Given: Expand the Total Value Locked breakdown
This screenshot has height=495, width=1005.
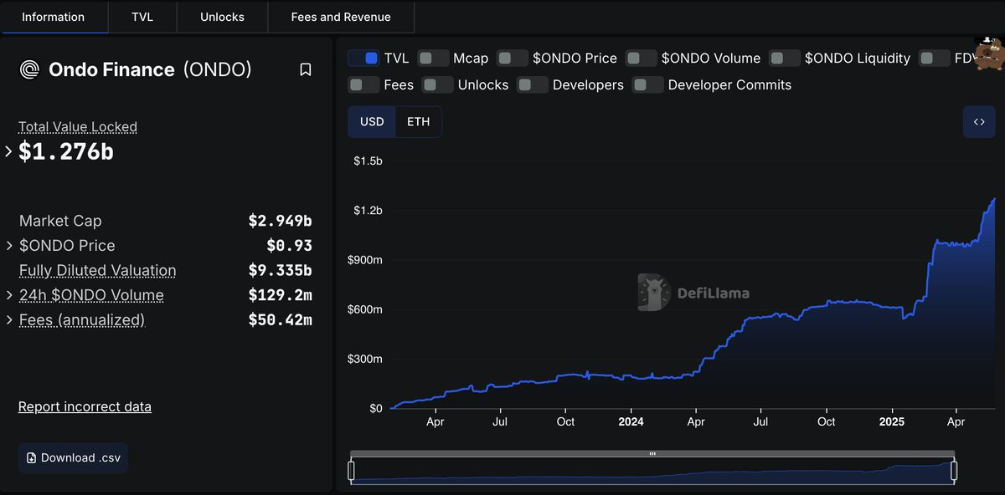Looking at the screenshot, I should (8, 151).
